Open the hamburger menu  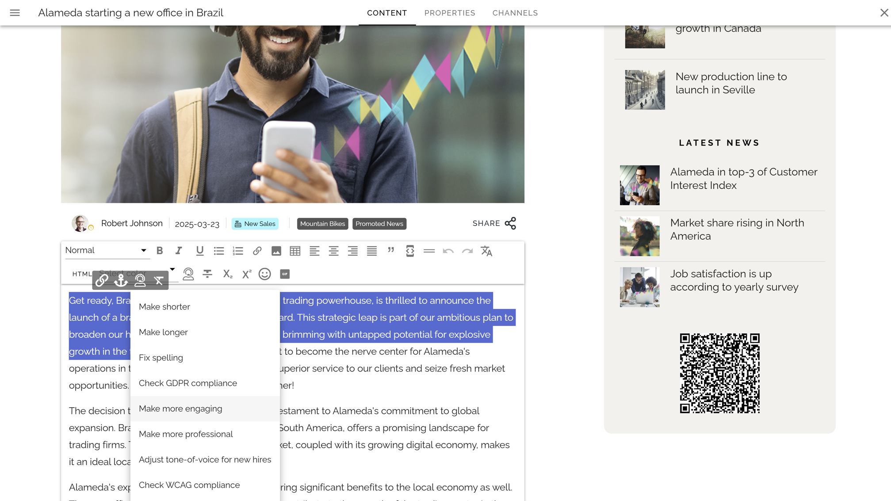tap(15, 13)
